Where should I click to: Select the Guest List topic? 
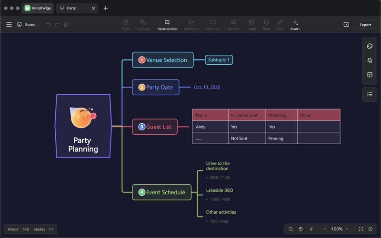(155, 127)
